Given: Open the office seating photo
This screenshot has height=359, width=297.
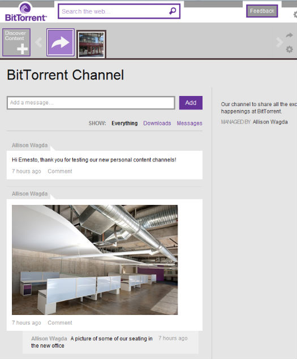Looking at the screenshot, I should (x=95, y=260).
